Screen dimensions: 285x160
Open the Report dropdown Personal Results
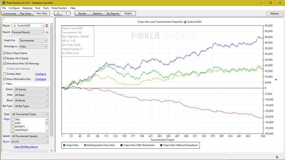click(28, 32)
